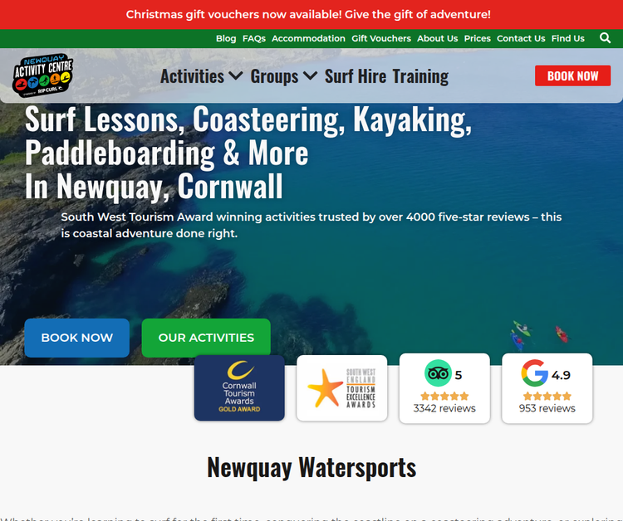Click the Cornwall Tourism Awards gold badge
623x521 pixels.
pyautogui.click(x=239, y=388)
